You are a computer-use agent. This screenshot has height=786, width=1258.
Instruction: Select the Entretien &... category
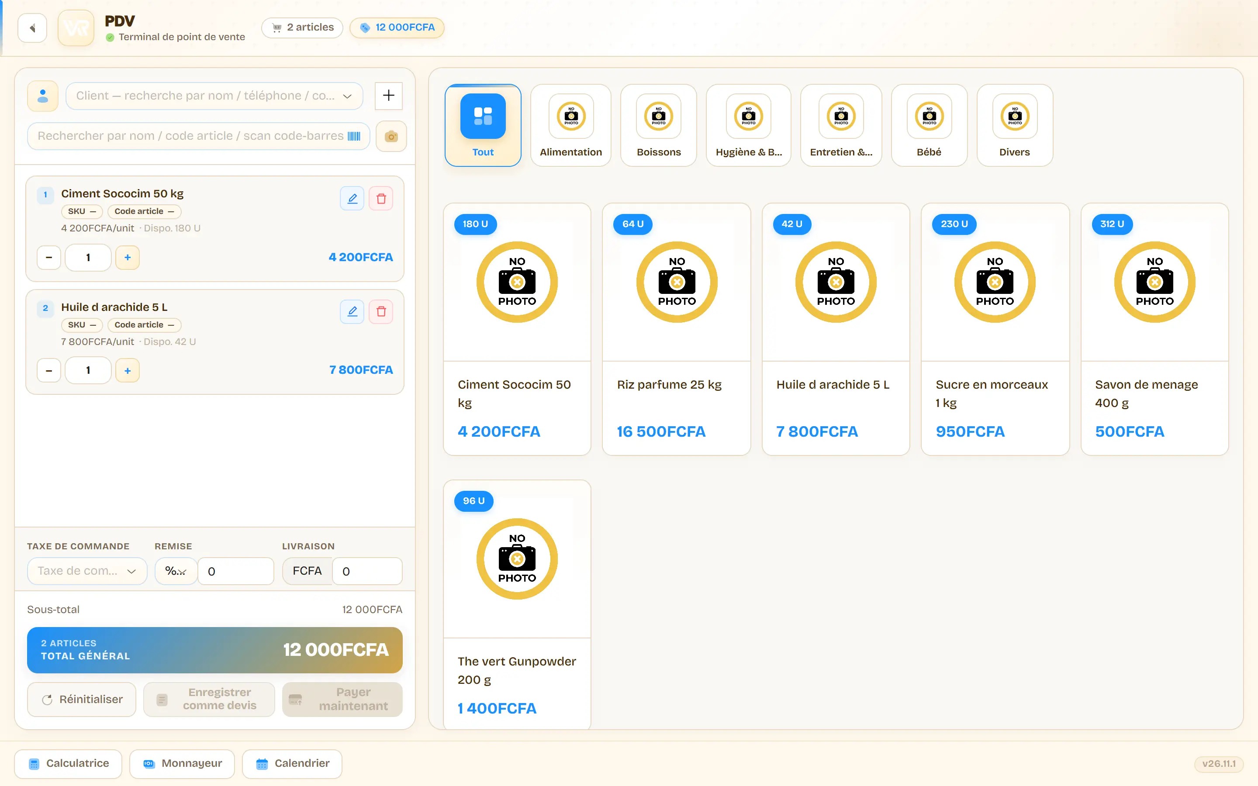(x=841, y=125)
